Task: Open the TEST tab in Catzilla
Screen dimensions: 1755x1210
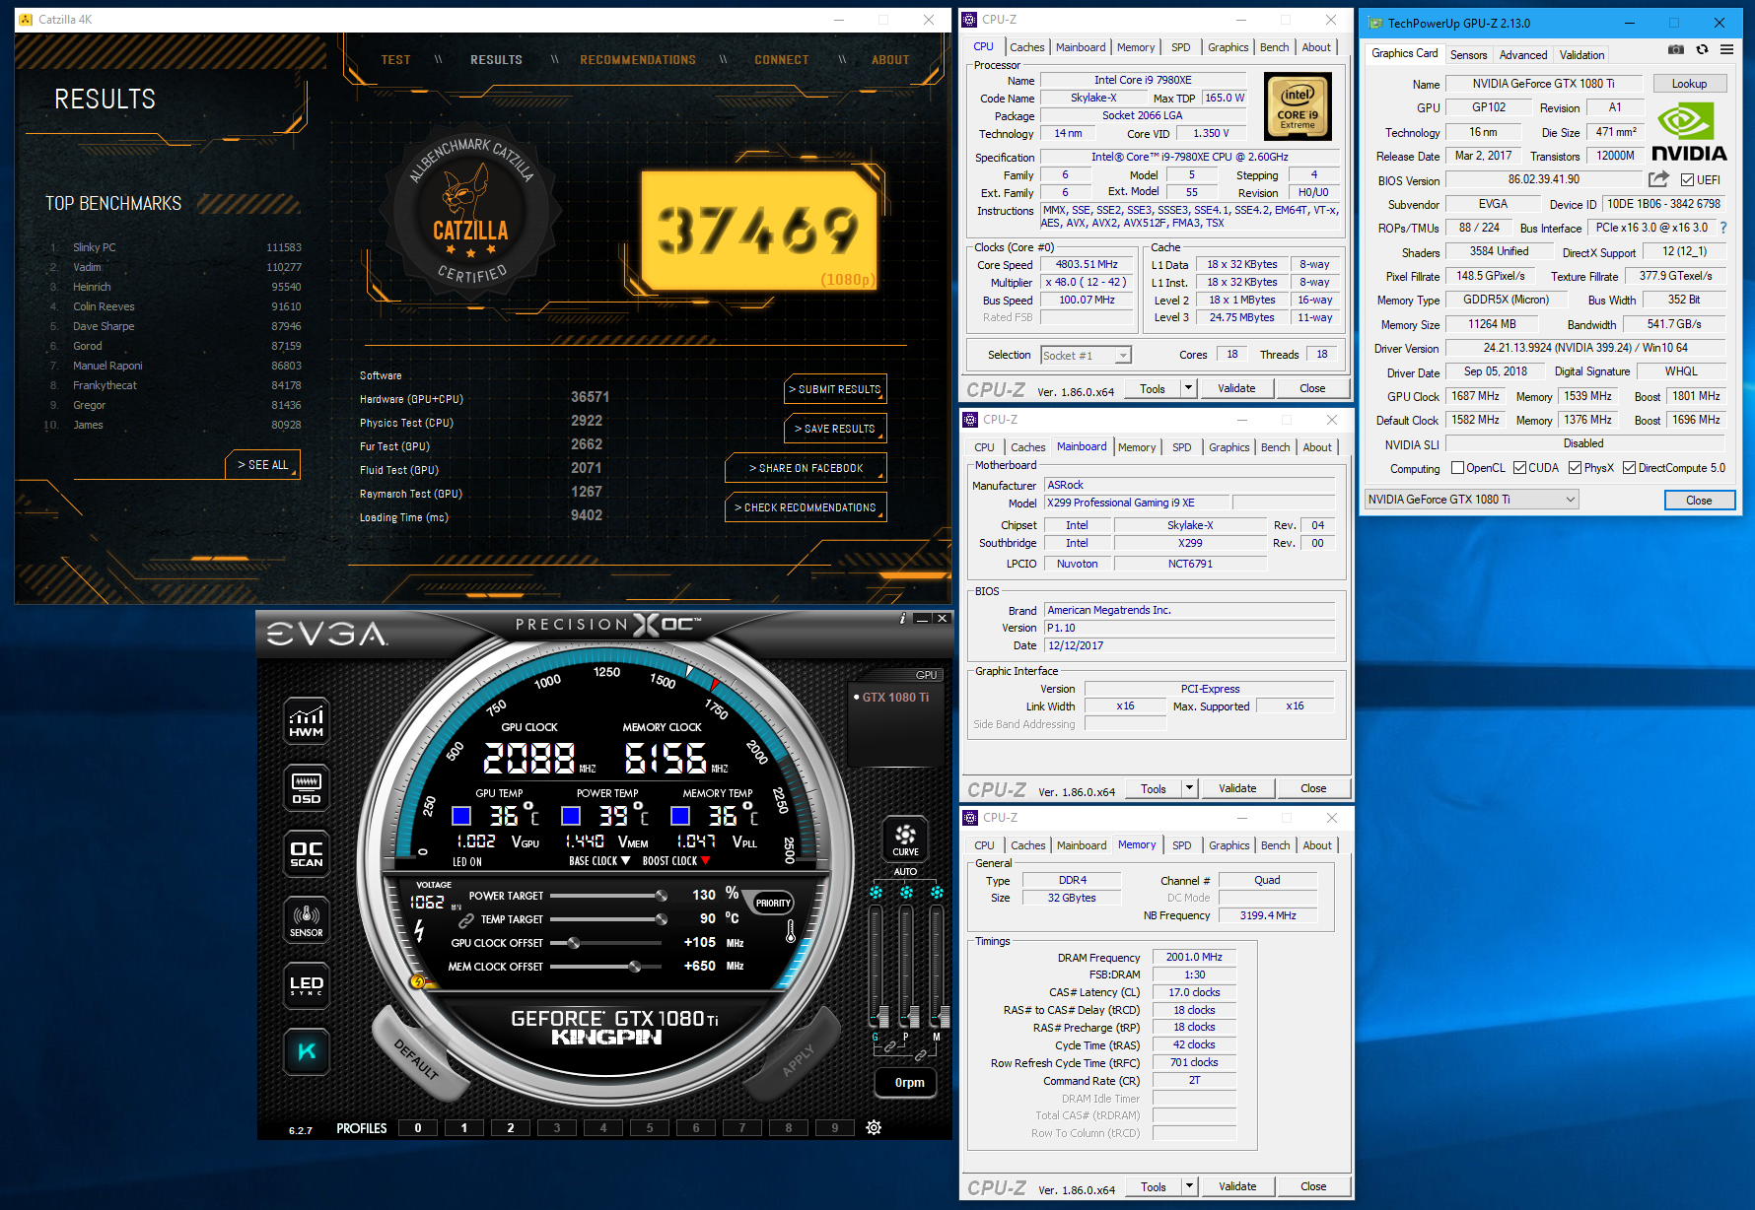Action: 395,60
